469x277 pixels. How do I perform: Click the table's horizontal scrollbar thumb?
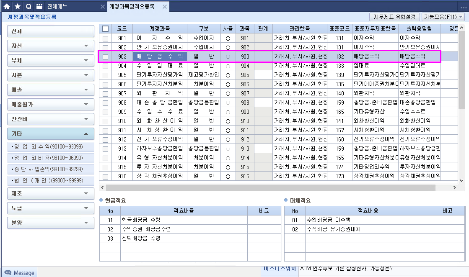[x=271, y=188]
